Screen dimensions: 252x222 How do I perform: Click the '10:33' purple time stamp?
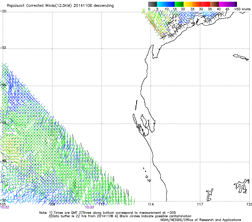point(89,207)
